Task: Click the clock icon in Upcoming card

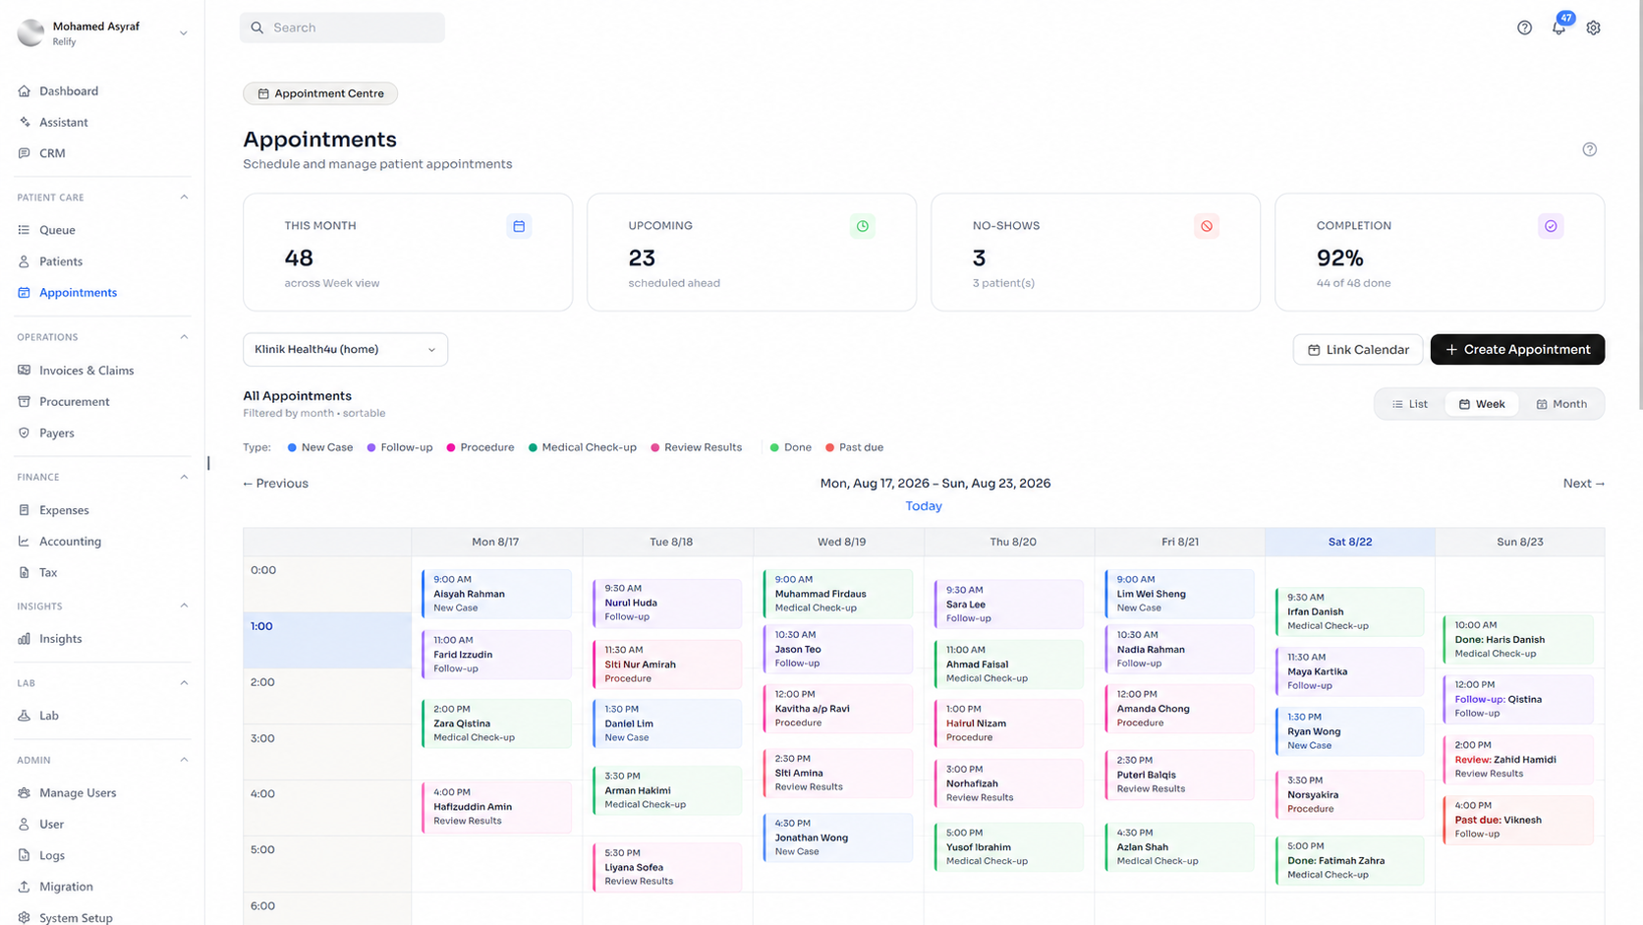Action: click(862, 226)
